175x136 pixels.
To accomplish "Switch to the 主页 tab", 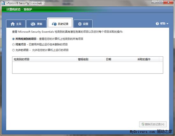I will click(16, 24).
